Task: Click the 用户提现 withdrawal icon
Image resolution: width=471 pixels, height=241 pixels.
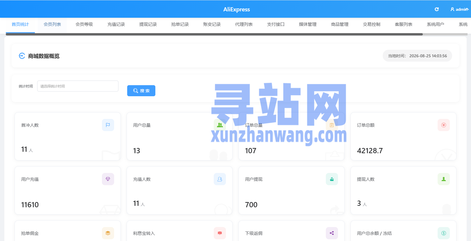Action: [332, 179]
